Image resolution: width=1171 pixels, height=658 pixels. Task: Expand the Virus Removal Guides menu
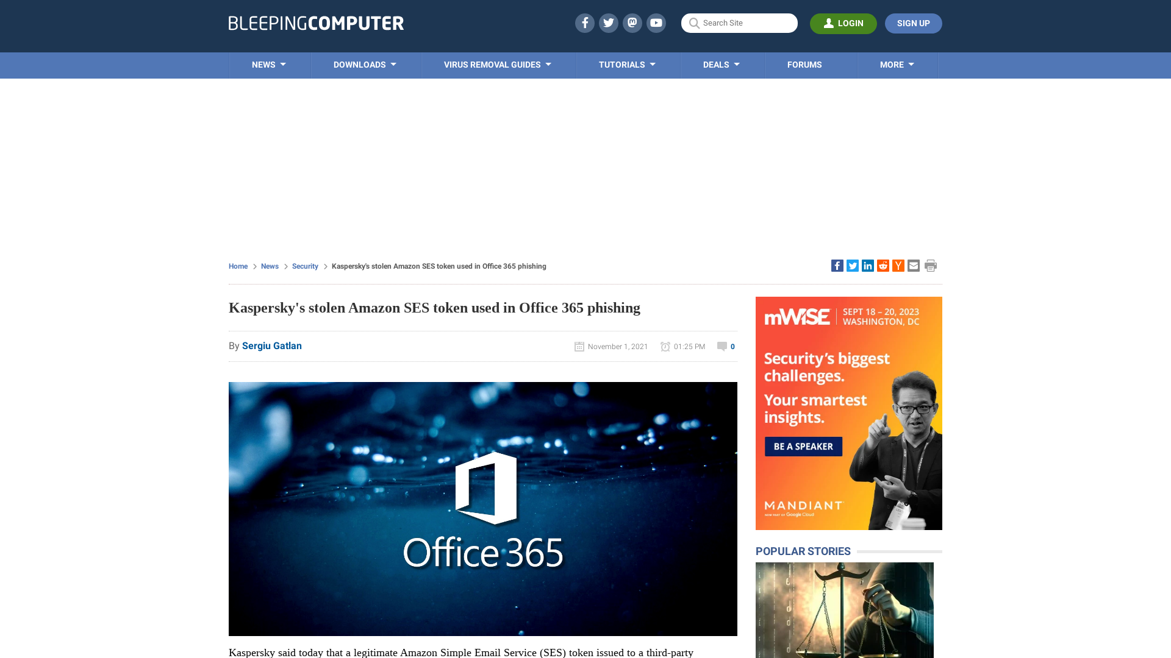(x=498, y=65)
